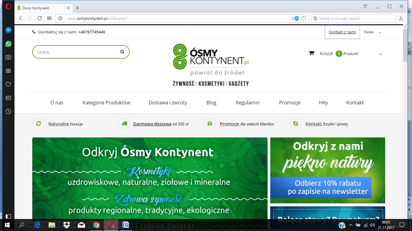Viewport: 412px width, 231px height.
Task: Open bookmarks heart icon in Opera sidebar
Action: click(8, 84)
